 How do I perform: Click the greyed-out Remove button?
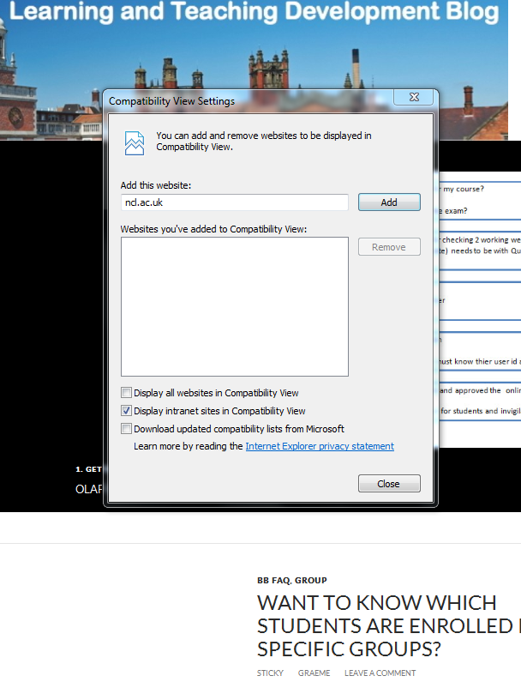point(389,247)
